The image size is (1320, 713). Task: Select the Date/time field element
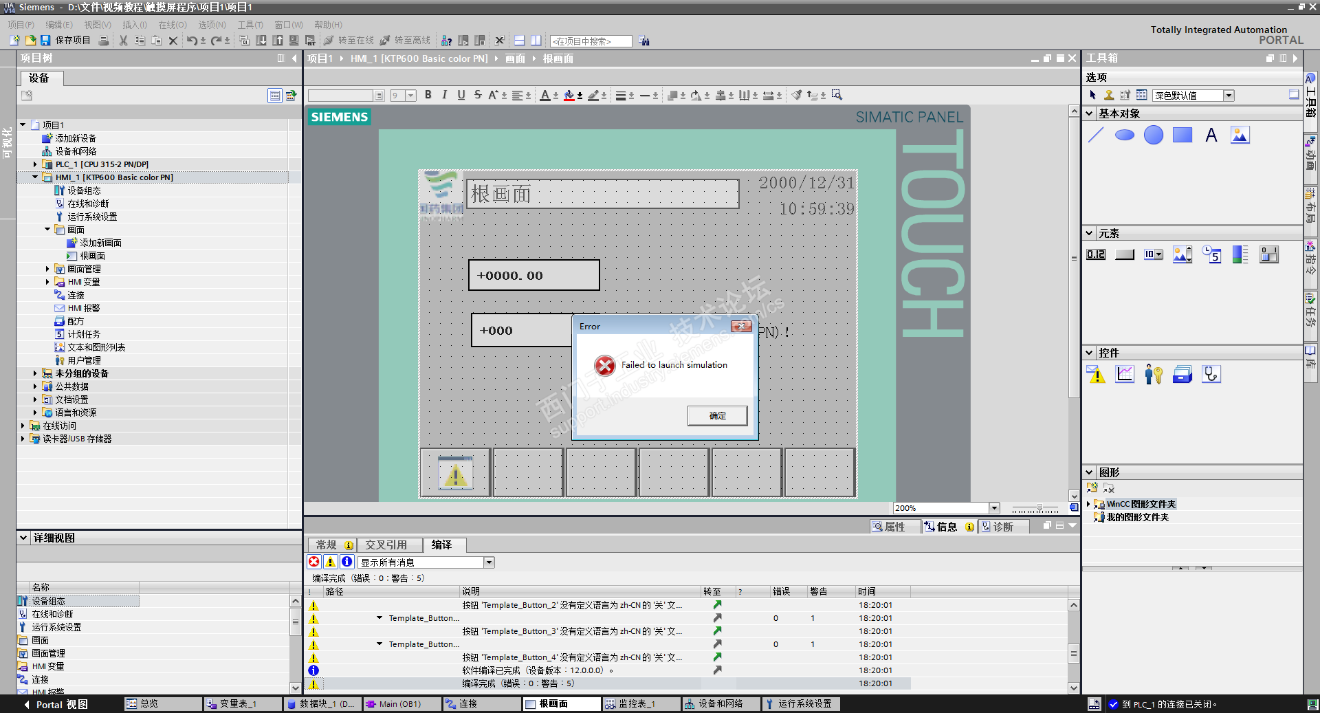pos(1211,255)
